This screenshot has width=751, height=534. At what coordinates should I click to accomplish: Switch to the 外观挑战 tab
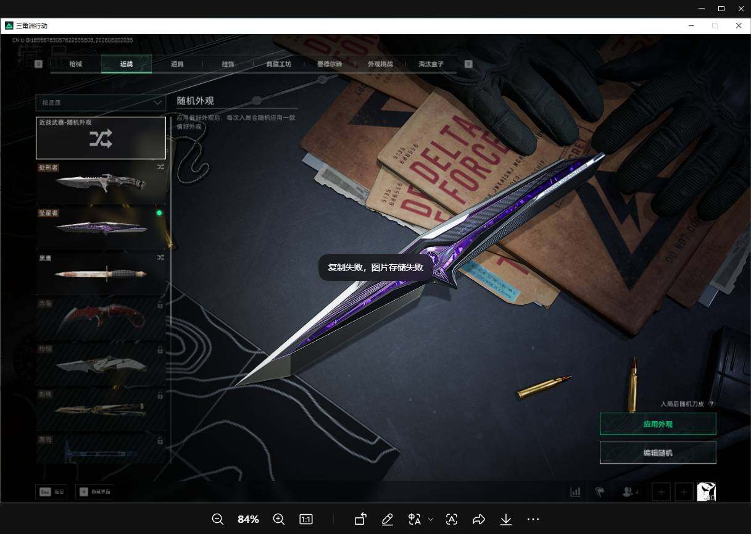point(380,64)
